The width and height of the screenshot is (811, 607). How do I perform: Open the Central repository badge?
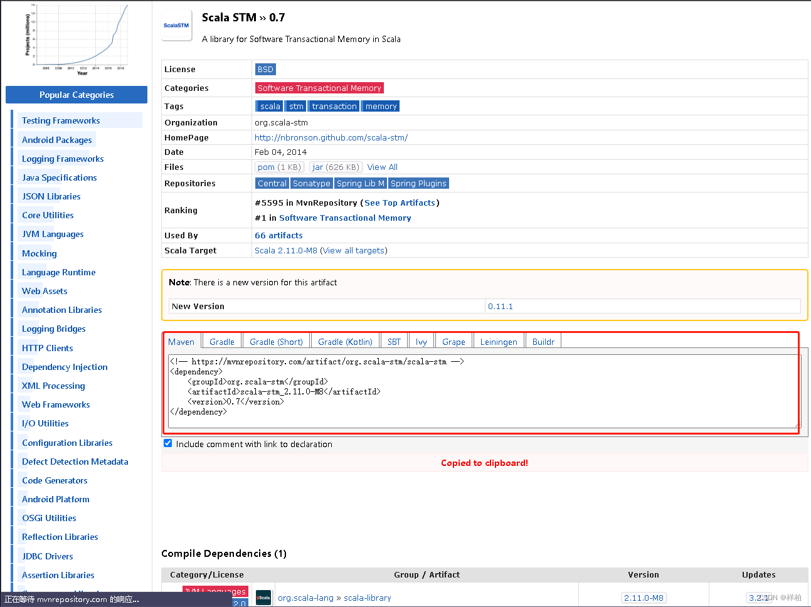click(272, 184)
